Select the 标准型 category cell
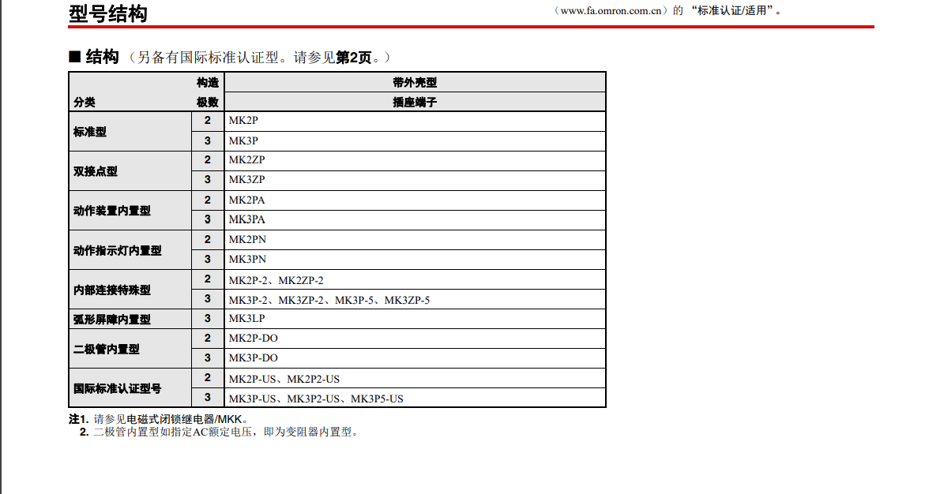The height and width of the screenshot is (494, 940). coord(90,132)
